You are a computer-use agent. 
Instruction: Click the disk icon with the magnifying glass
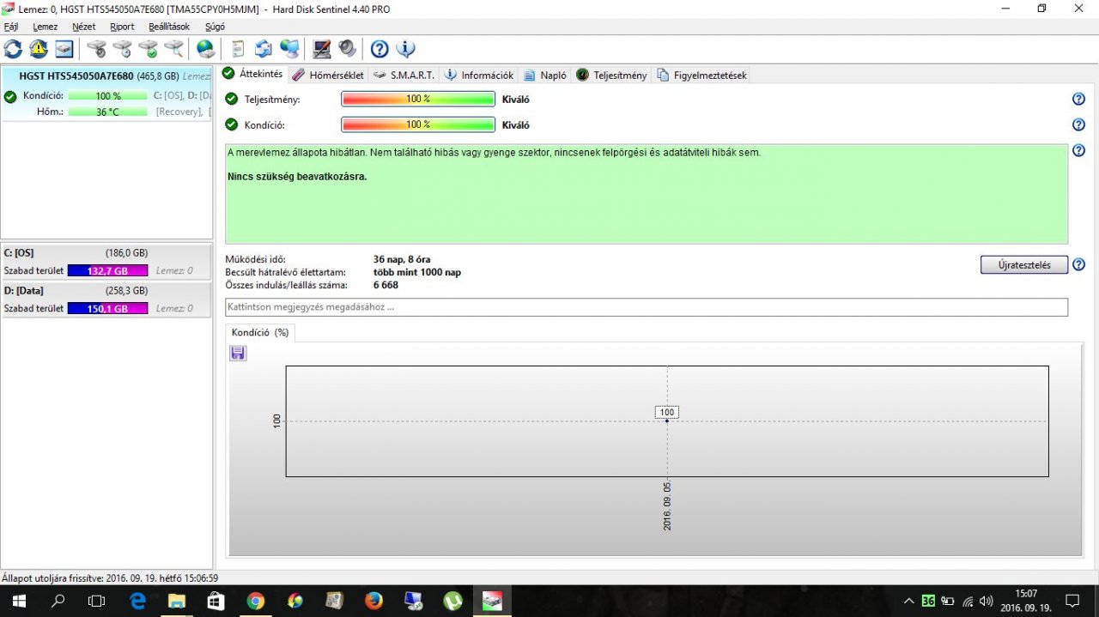coord(173,49)
